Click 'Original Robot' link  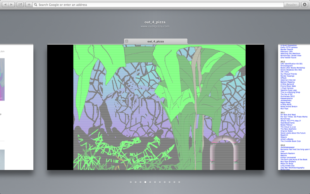point(286,131)
